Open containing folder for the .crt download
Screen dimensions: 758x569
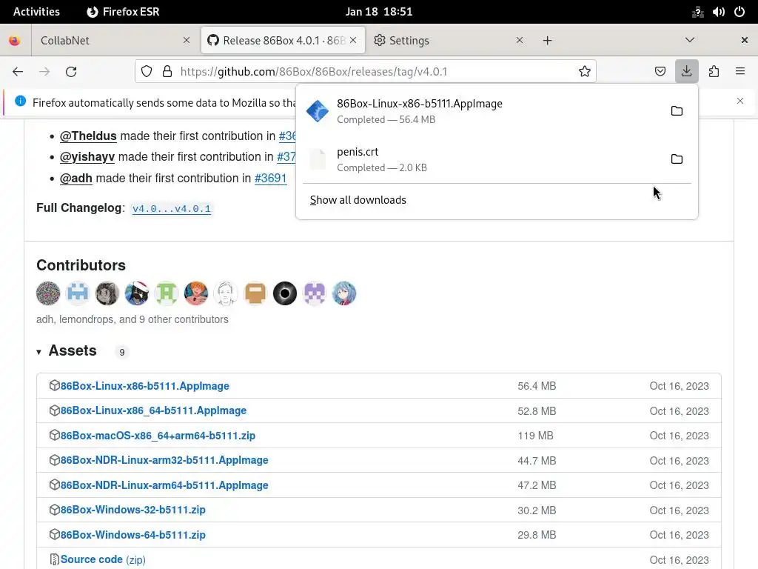pyautogui.click(x=677, y=159)
